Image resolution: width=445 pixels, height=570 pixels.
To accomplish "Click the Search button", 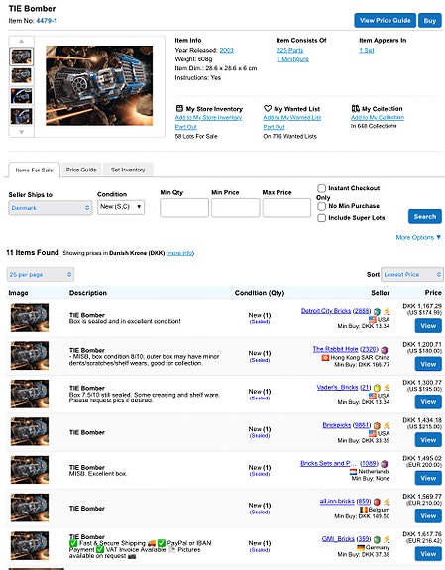I will (424, 217).
